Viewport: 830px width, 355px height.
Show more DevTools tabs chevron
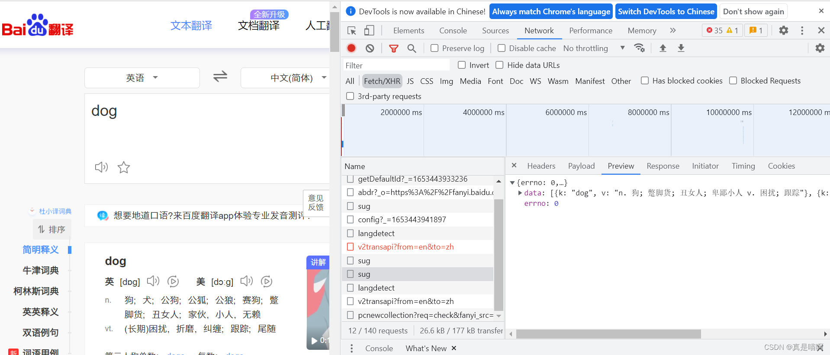click(x=672, y=30)
